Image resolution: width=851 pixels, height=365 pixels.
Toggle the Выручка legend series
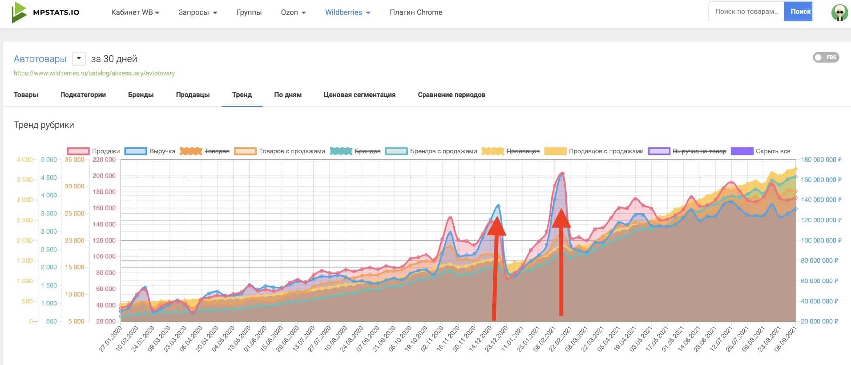coord(136,151)
